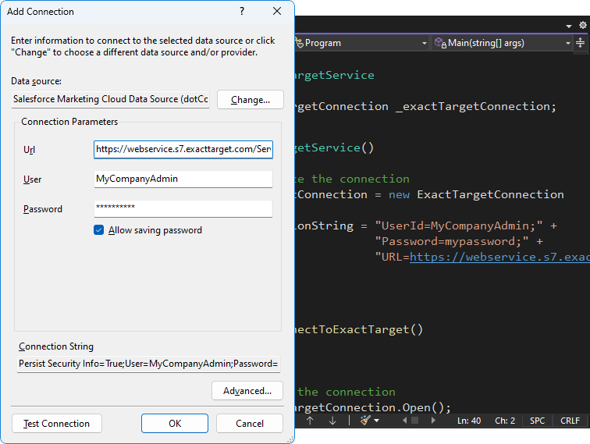Toggle the Allow saving password checkbox
Image resolution: width=590 pixels, height=444 pixels.
(x=98, y=230)
